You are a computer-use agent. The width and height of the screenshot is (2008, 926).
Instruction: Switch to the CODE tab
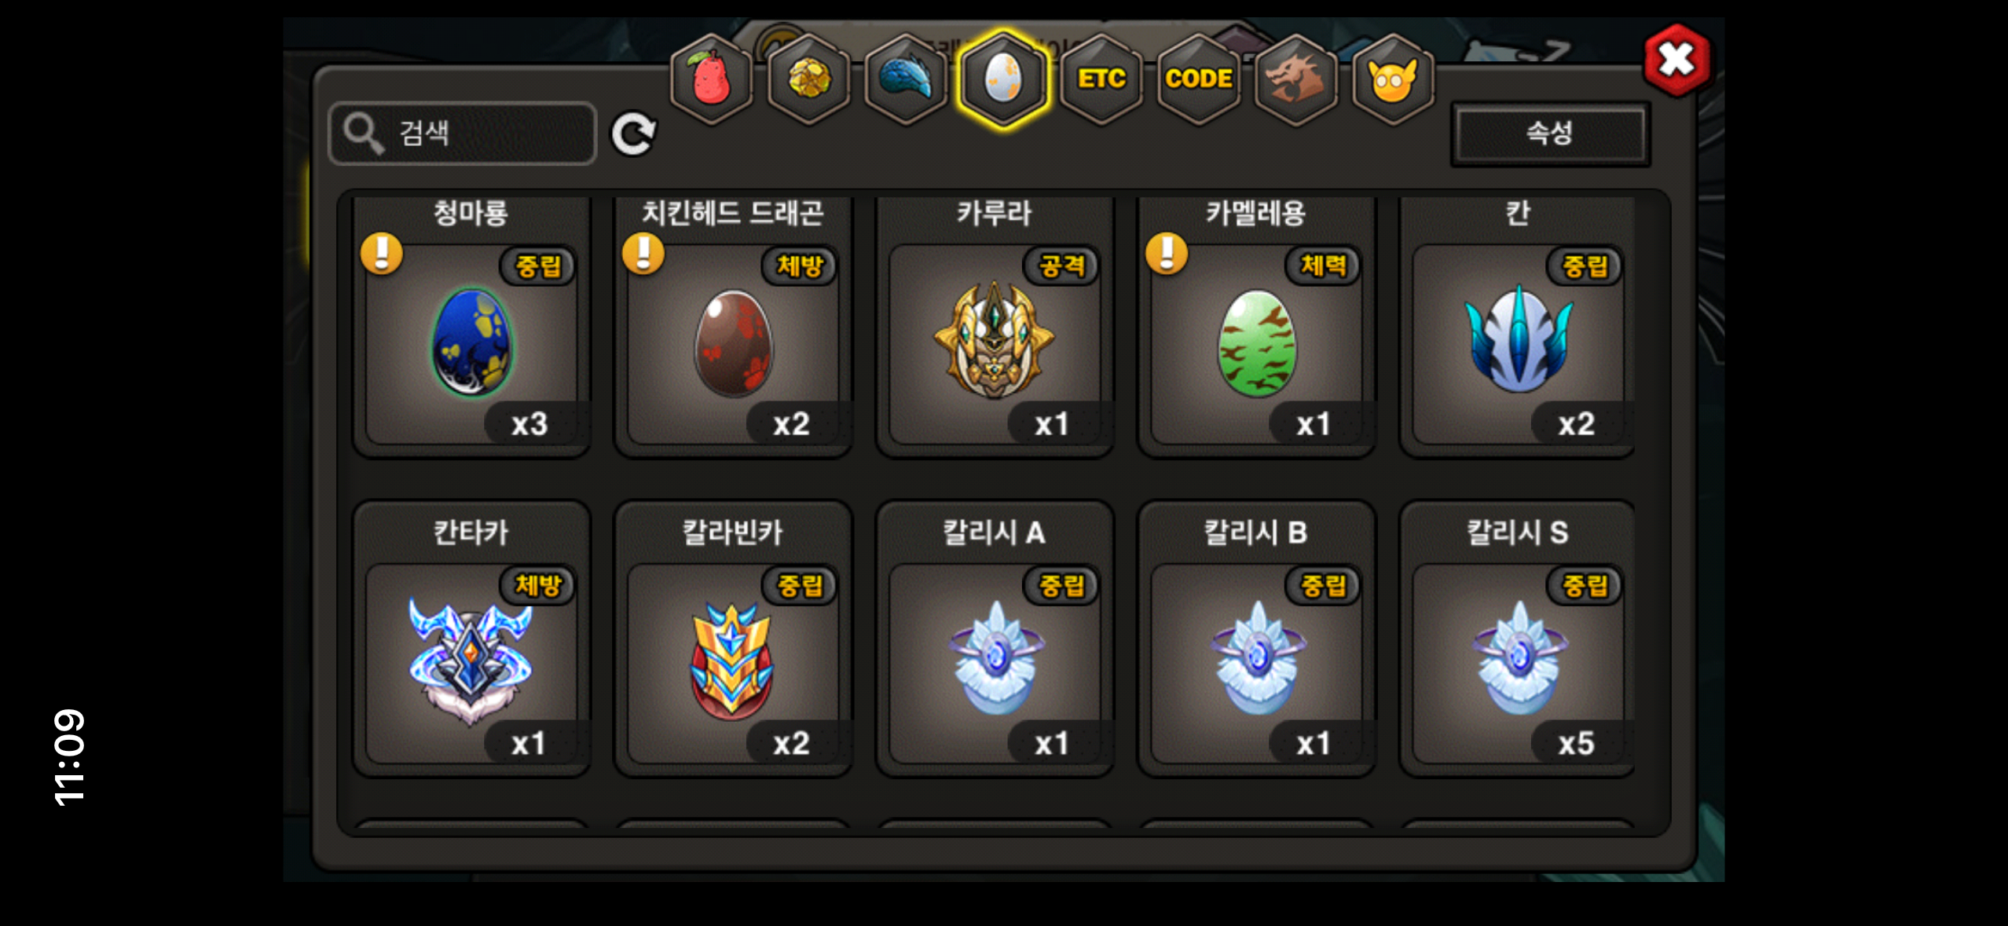point(1198,79)
